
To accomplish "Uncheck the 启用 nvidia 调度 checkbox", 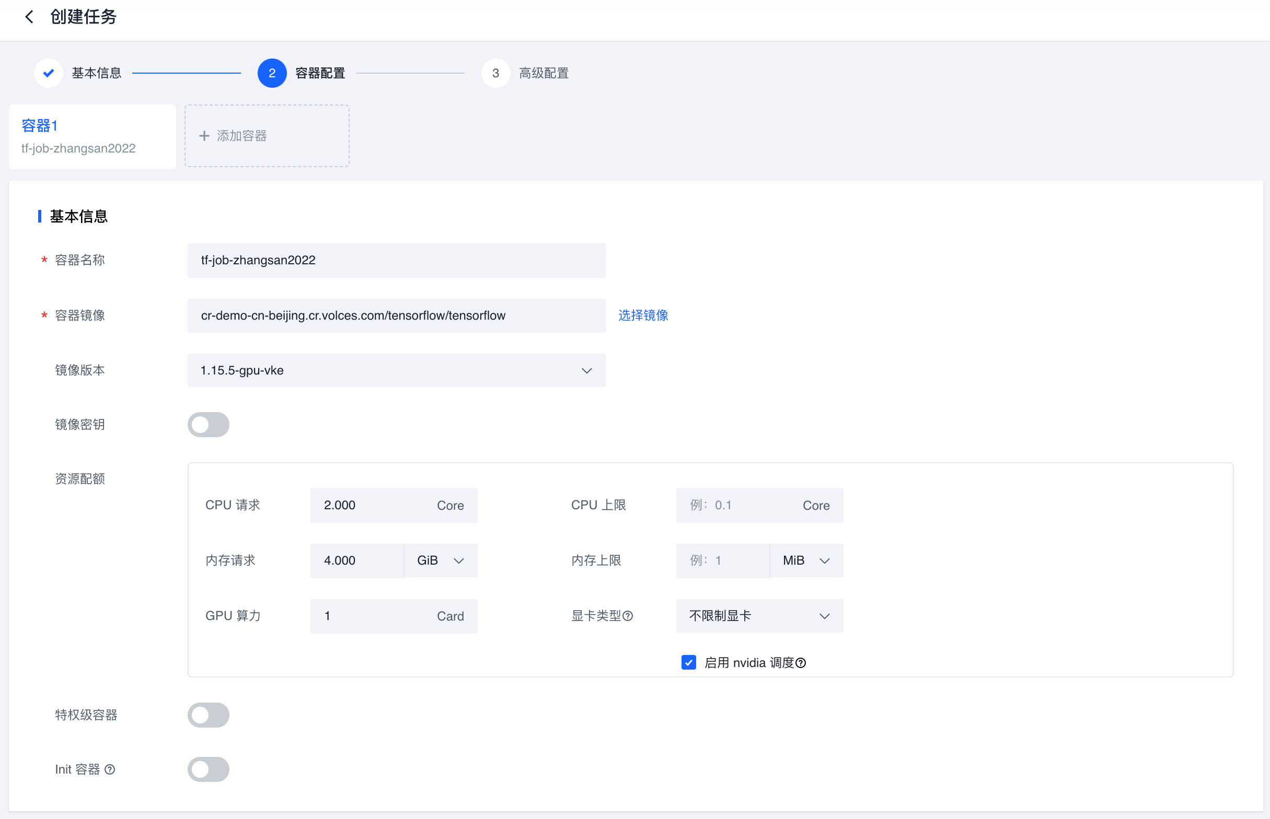I will pyautogui.click(x=688, y=663).
